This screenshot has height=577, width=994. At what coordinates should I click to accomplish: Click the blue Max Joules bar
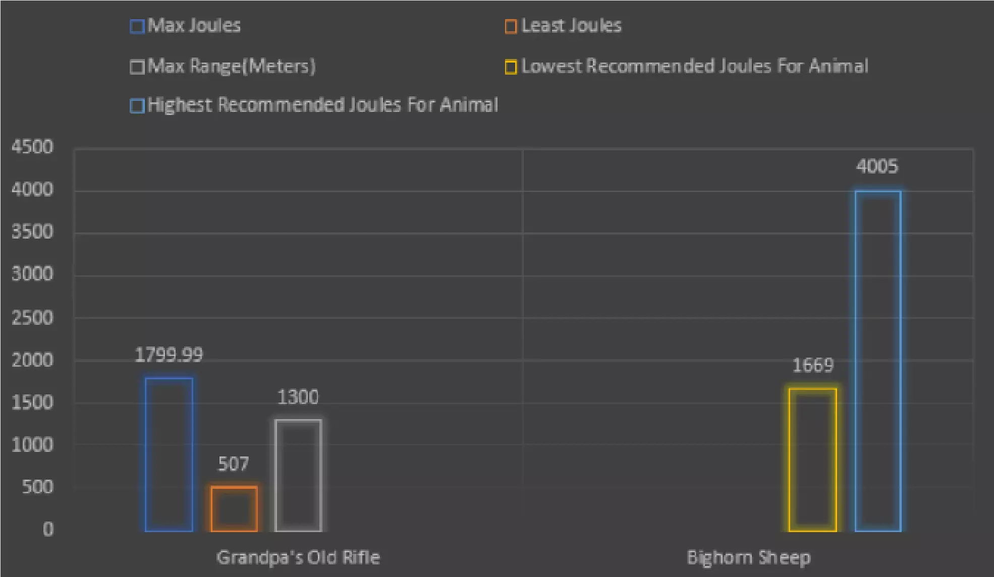(x=169, y=454)
